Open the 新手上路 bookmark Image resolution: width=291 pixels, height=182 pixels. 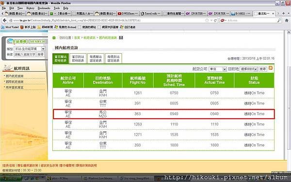tap(28, 27)
